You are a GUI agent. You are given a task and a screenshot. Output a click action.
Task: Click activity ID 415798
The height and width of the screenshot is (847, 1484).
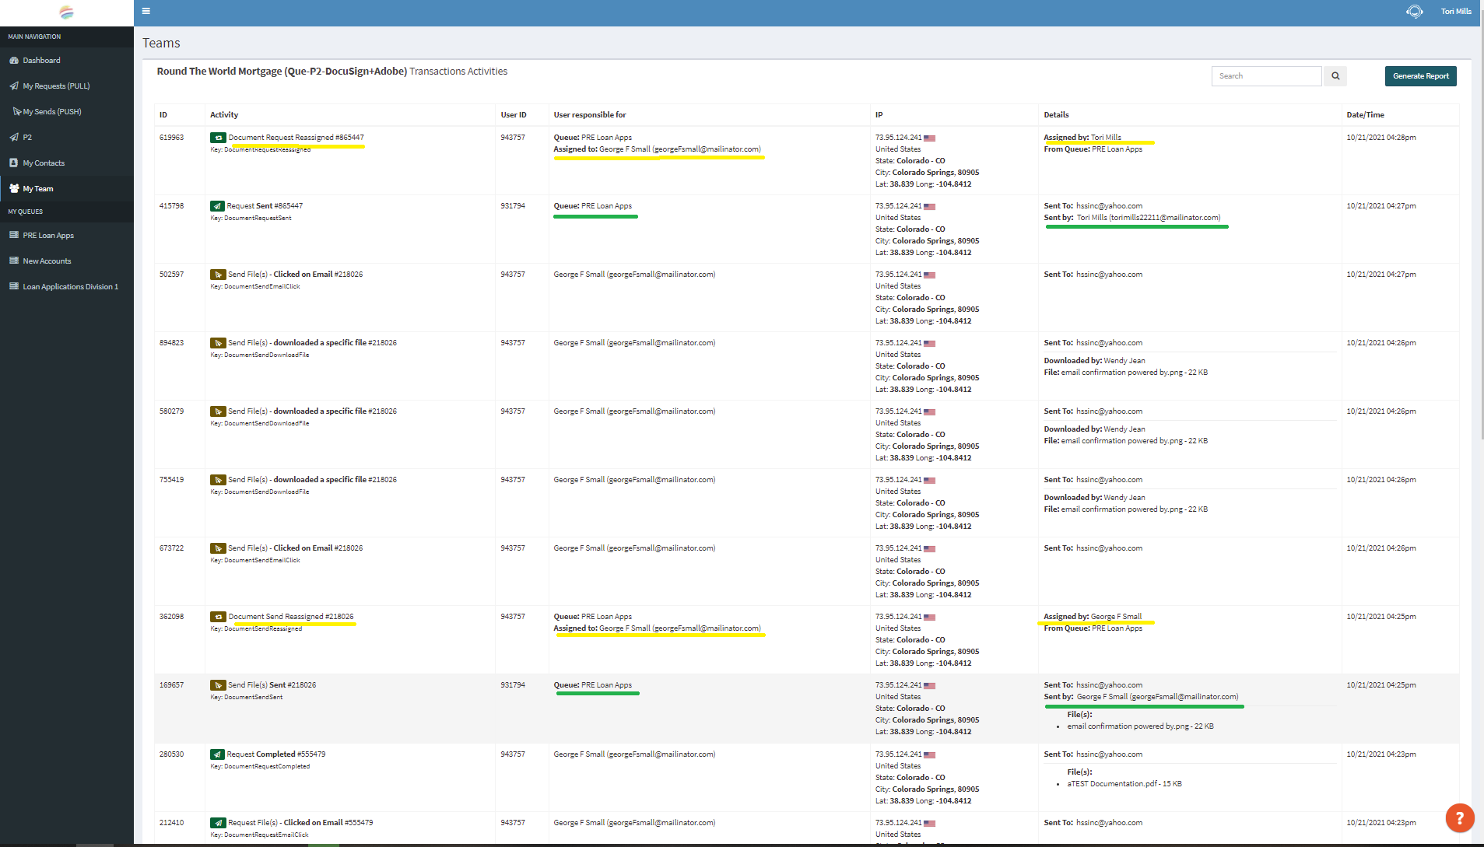coord(172,206)
